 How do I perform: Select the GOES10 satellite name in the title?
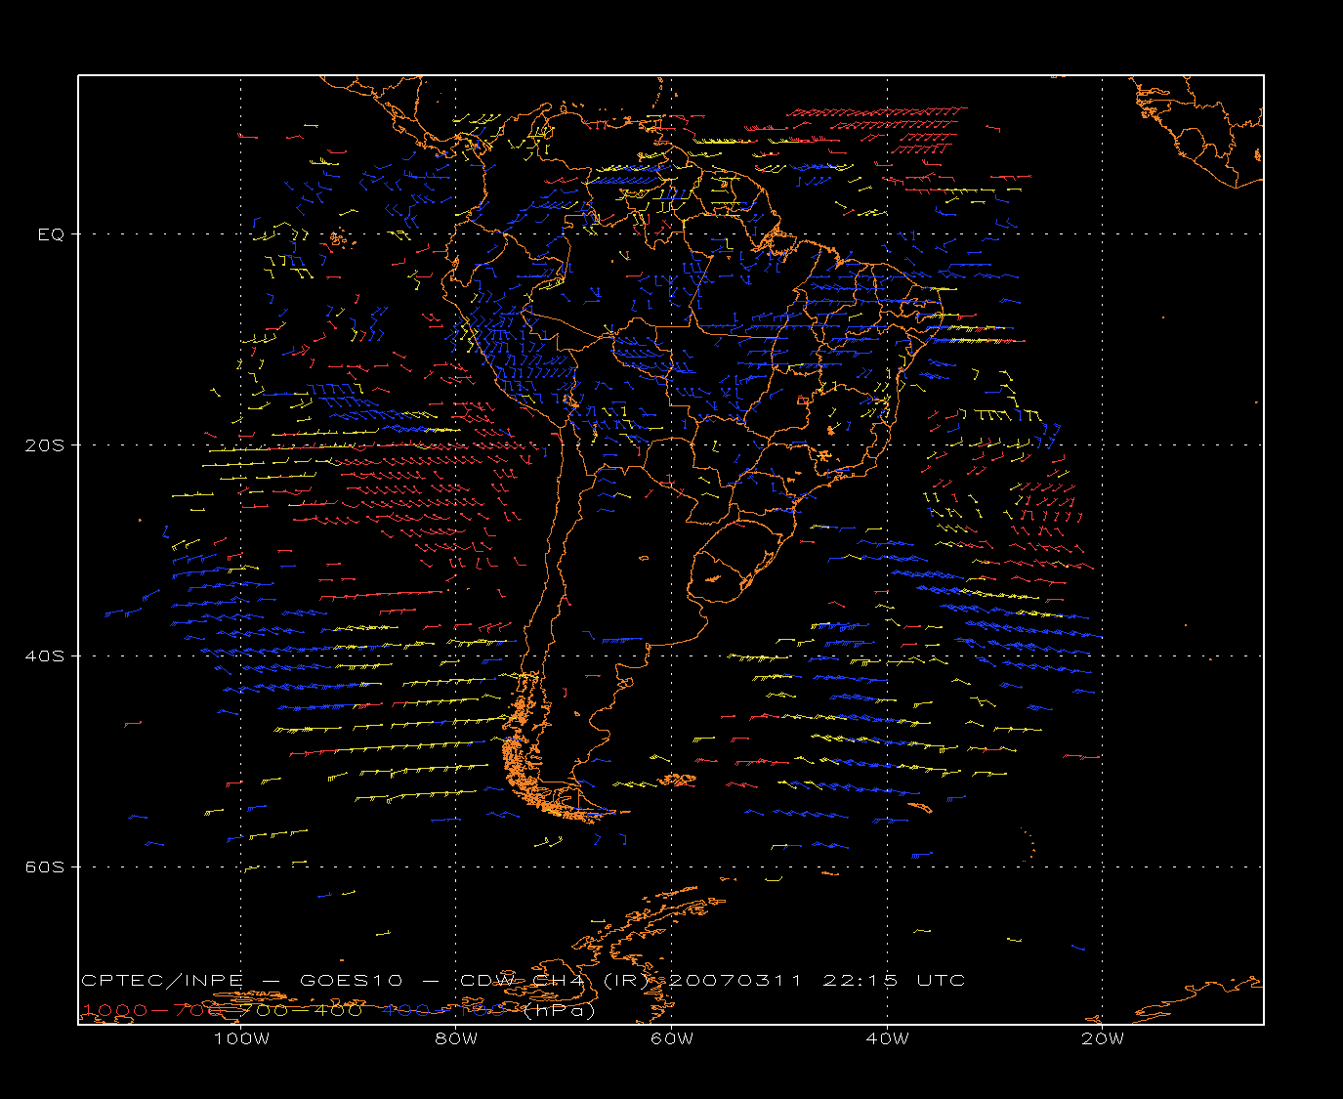coord(349,980)
